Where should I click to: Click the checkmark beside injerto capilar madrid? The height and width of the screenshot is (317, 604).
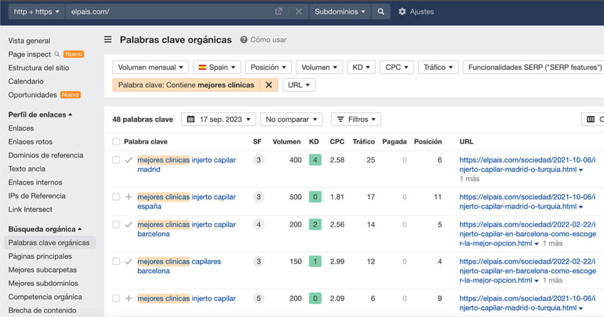129,160
